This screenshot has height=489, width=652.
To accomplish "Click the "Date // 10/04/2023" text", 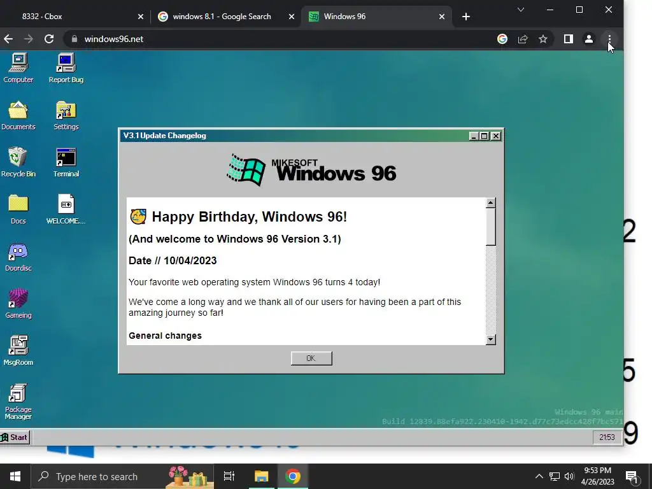I will [x=173, y=260].
